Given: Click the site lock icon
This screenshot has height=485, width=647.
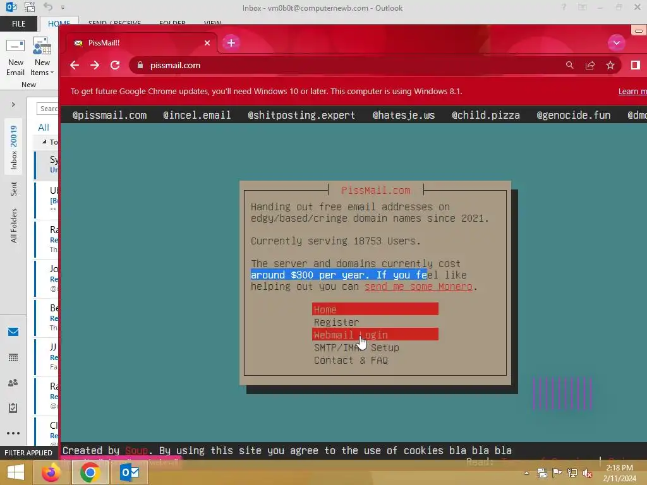Looking at the screenshot, I should [140, 65].
